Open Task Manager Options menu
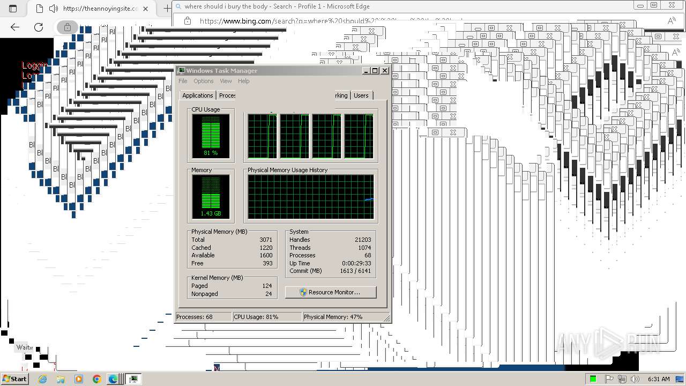Image resolution: width=686 pixels, height=386 pixels. (203, 81)
